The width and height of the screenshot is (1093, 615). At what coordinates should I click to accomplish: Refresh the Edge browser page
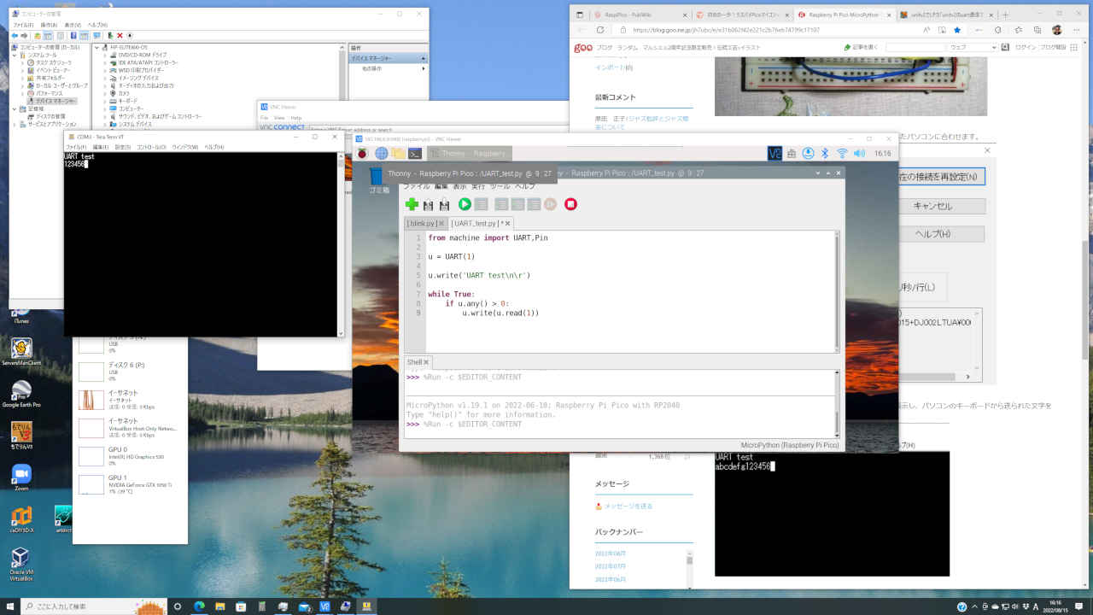[600, 29]
